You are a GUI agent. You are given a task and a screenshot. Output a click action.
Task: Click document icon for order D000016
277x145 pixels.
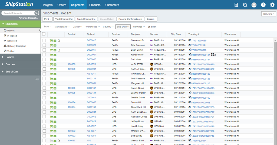pyautogui.click(x=59, y=40)
